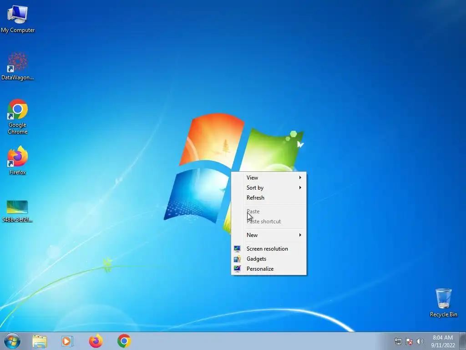The height and width of the screenshot is (350, 466).
Task: Click the Screen resolution monitor icon
Action: (x=237, y=249)
